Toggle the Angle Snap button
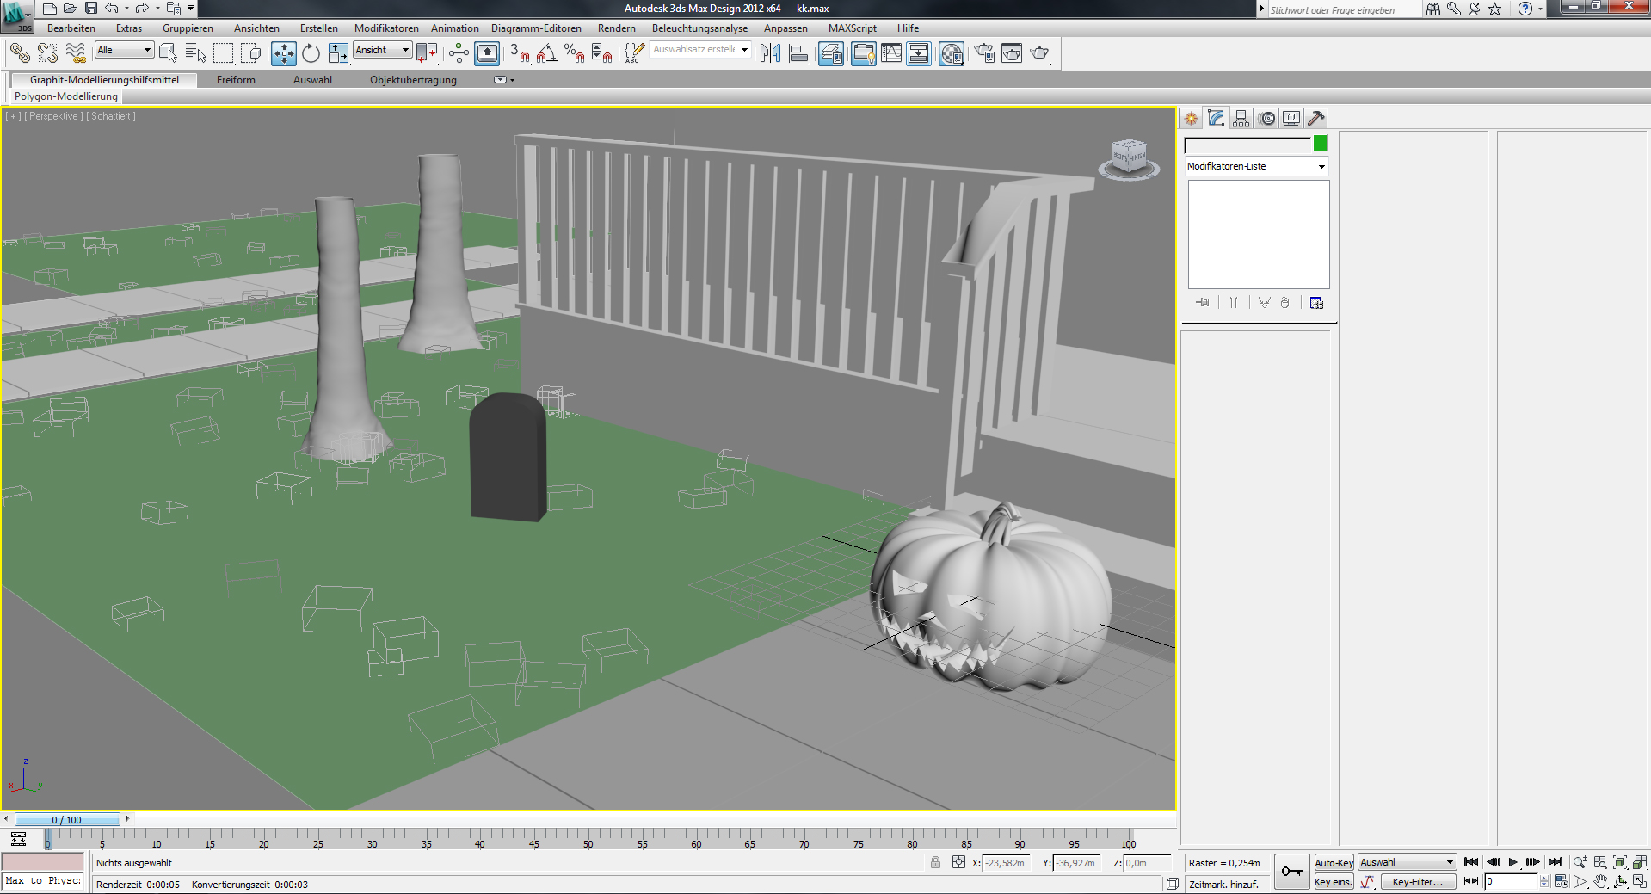 click(x=547, y=53)
